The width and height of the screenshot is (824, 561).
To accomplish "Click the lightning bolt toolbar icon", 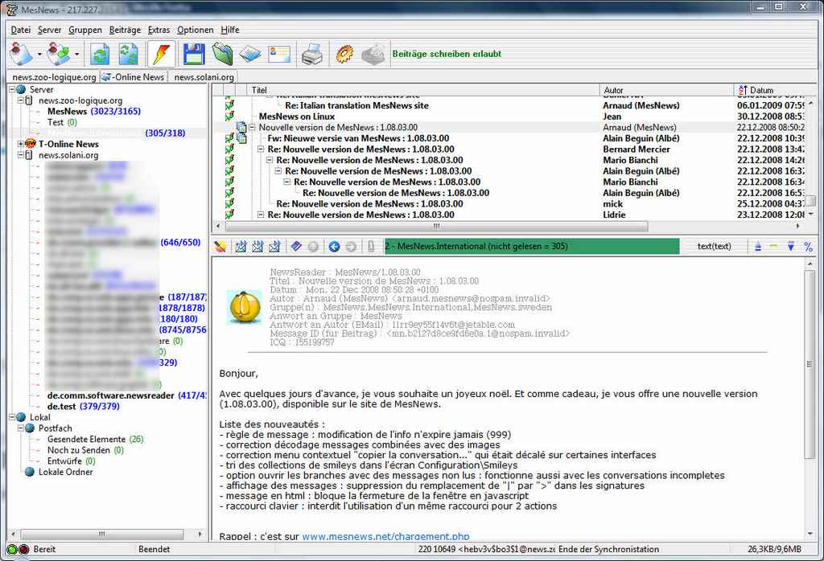I will [x=161, y=54].
